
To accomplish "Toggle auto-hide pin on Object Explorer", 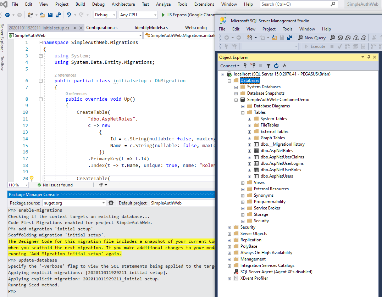I will 369,57.
